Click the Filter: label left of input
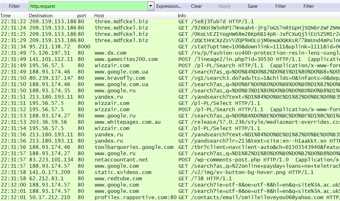Viewport: 340px width, 201px height. [x=14, y=6]
